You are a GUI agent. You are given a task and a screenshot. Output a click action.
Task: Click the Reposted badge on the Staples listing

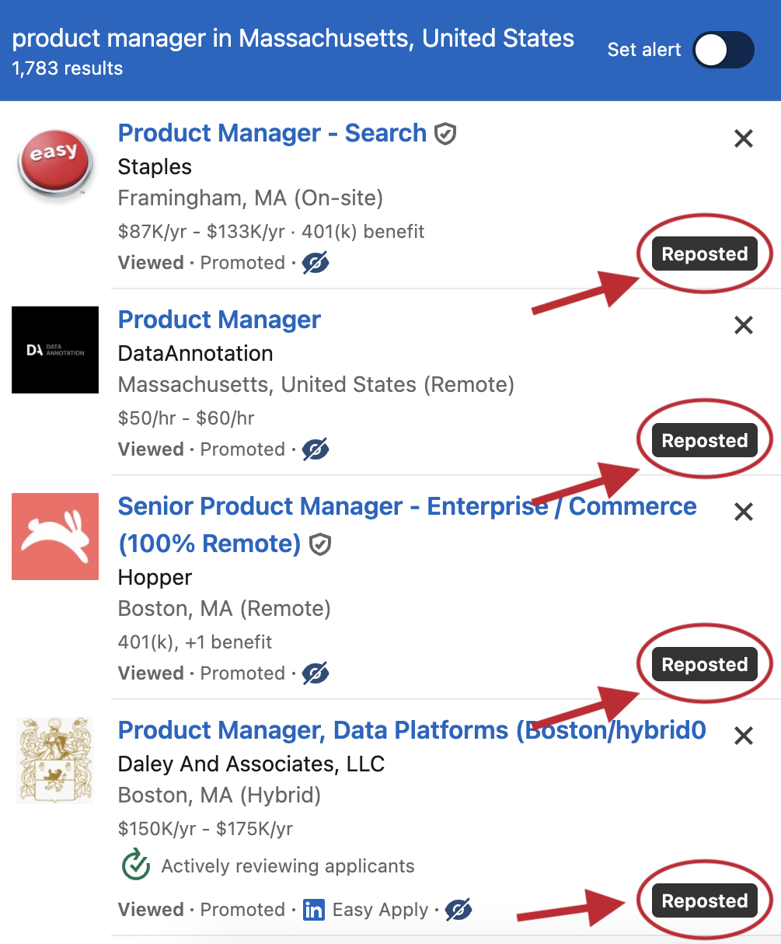704,253
